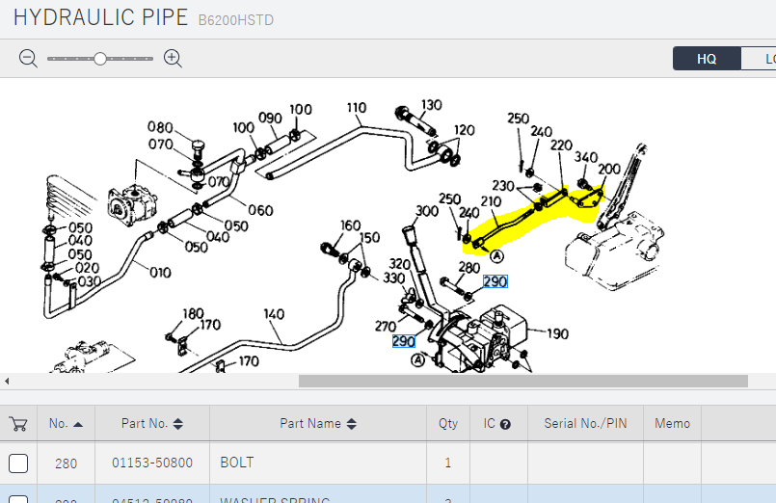Select the HQ image quality button
This screenshot has width=776, height=503.
click(x=707, y=59)
